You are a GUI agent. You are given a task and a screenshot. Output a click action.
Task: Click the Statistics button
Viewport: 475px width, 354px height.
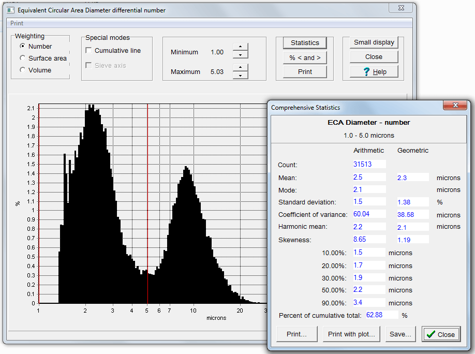[x=305, y=43]
